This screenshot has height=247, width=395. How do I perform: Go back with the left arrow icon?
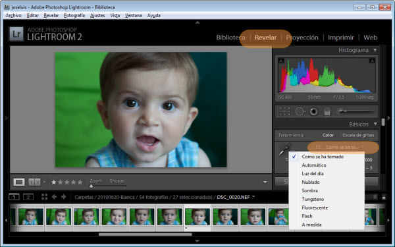(x=54, y=197)
